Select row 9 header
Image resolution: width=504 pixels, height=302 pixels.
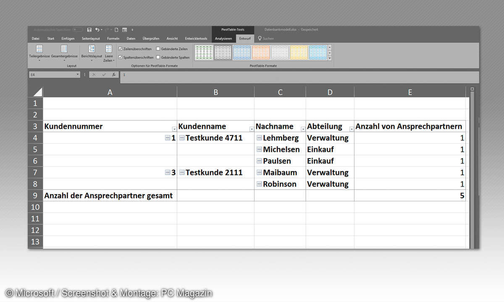(35, 195)
